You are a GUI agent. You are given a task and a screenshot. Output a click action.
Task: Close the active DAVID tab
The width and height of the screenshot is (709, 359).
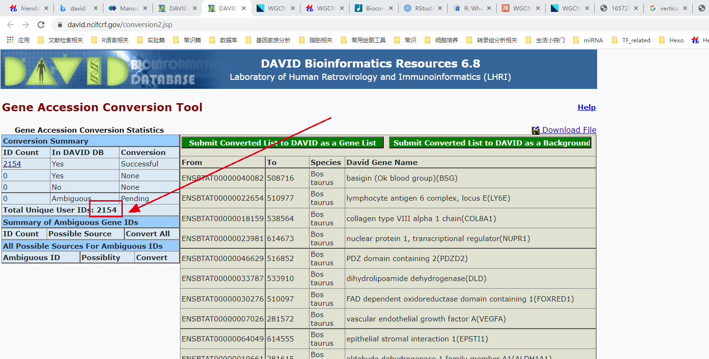[244, 8]
